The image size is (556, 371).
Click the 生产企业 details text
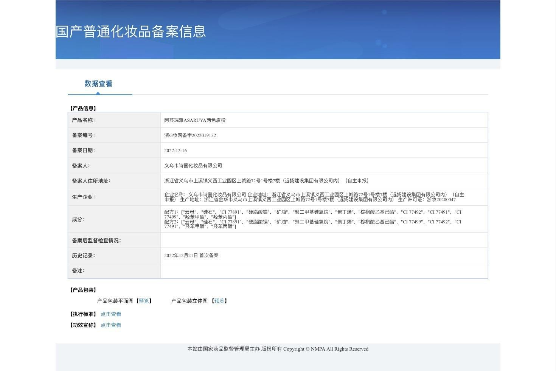pyautogui.click(x=314, y=197)
